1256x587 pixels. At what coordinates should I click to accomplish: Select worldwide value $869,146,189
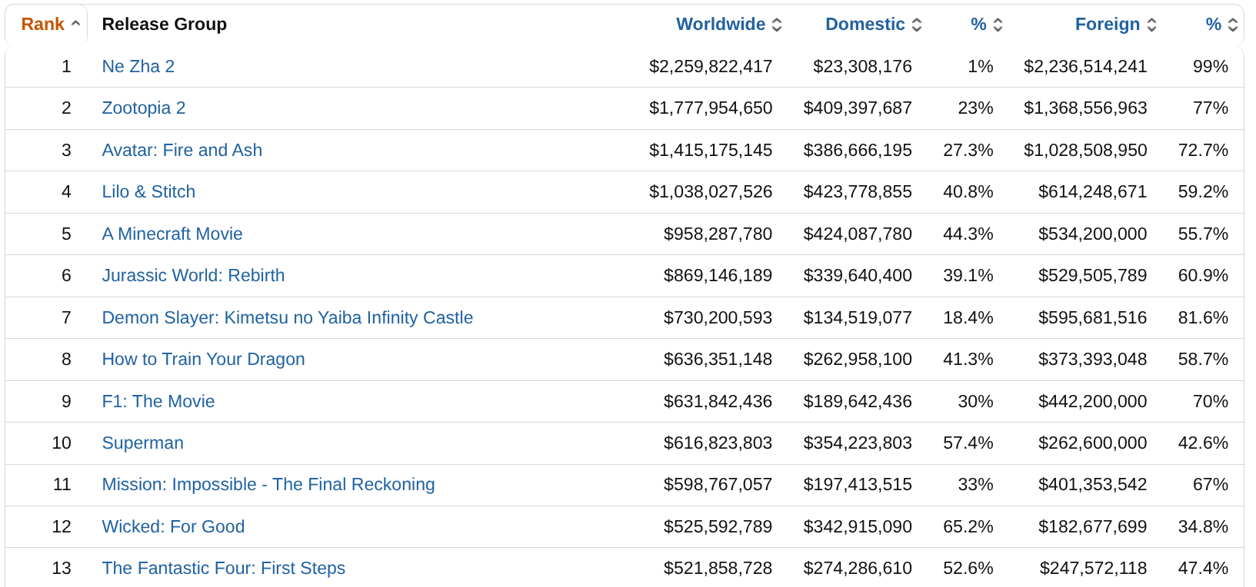718,276
